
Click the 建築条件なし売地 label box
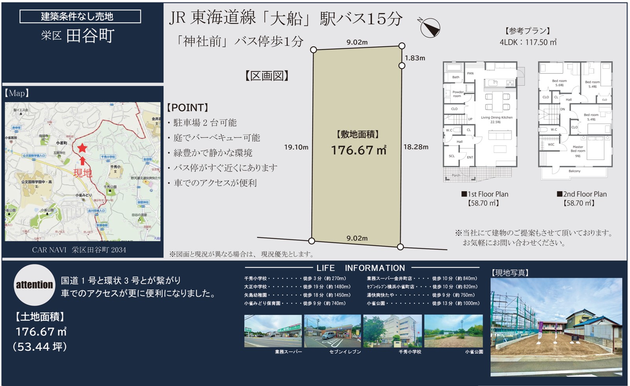80,17
